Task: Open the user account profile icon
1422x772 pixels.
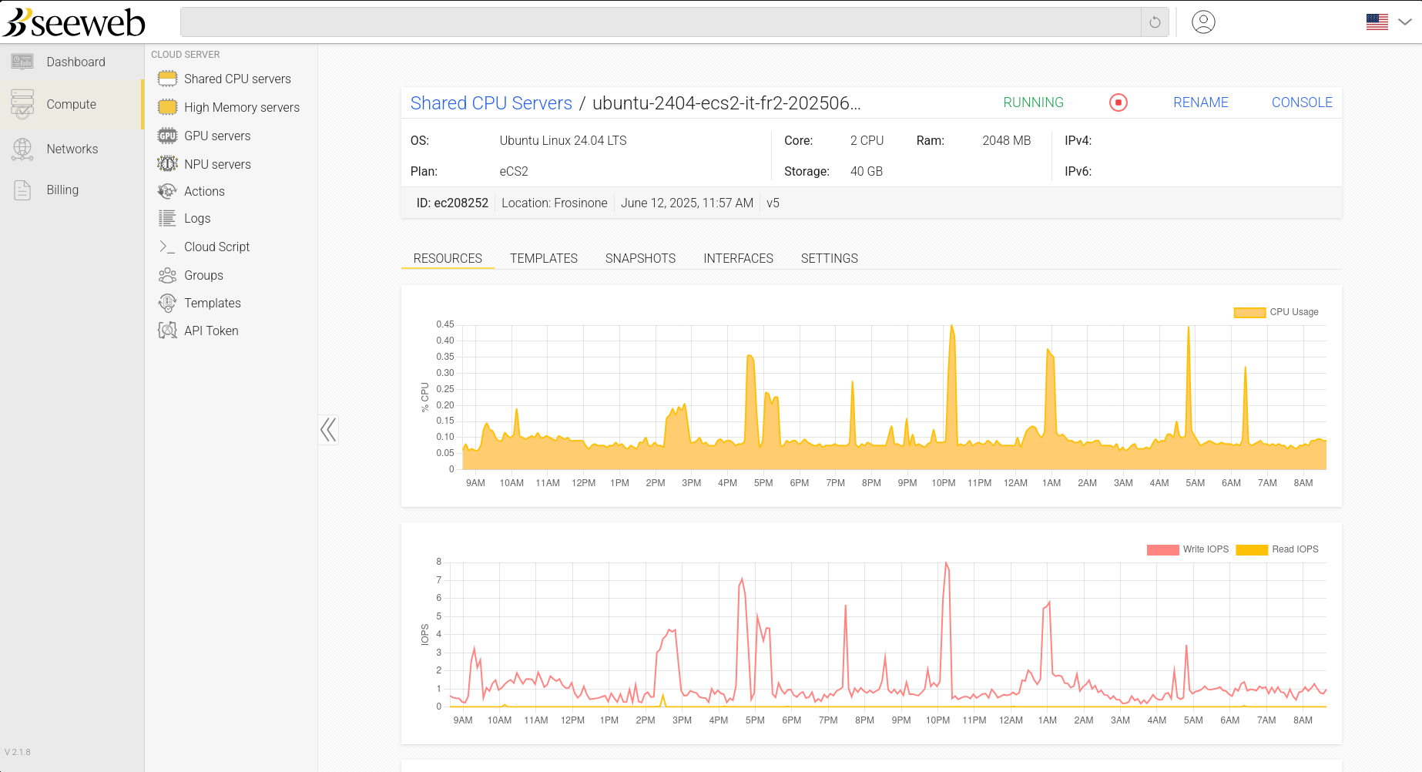Action: pyautogui.click(x=1203, y=22)
